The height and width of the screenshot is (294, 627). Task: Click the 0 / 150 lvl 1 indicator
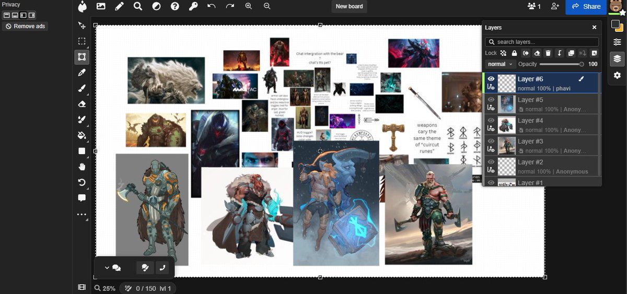148,288
